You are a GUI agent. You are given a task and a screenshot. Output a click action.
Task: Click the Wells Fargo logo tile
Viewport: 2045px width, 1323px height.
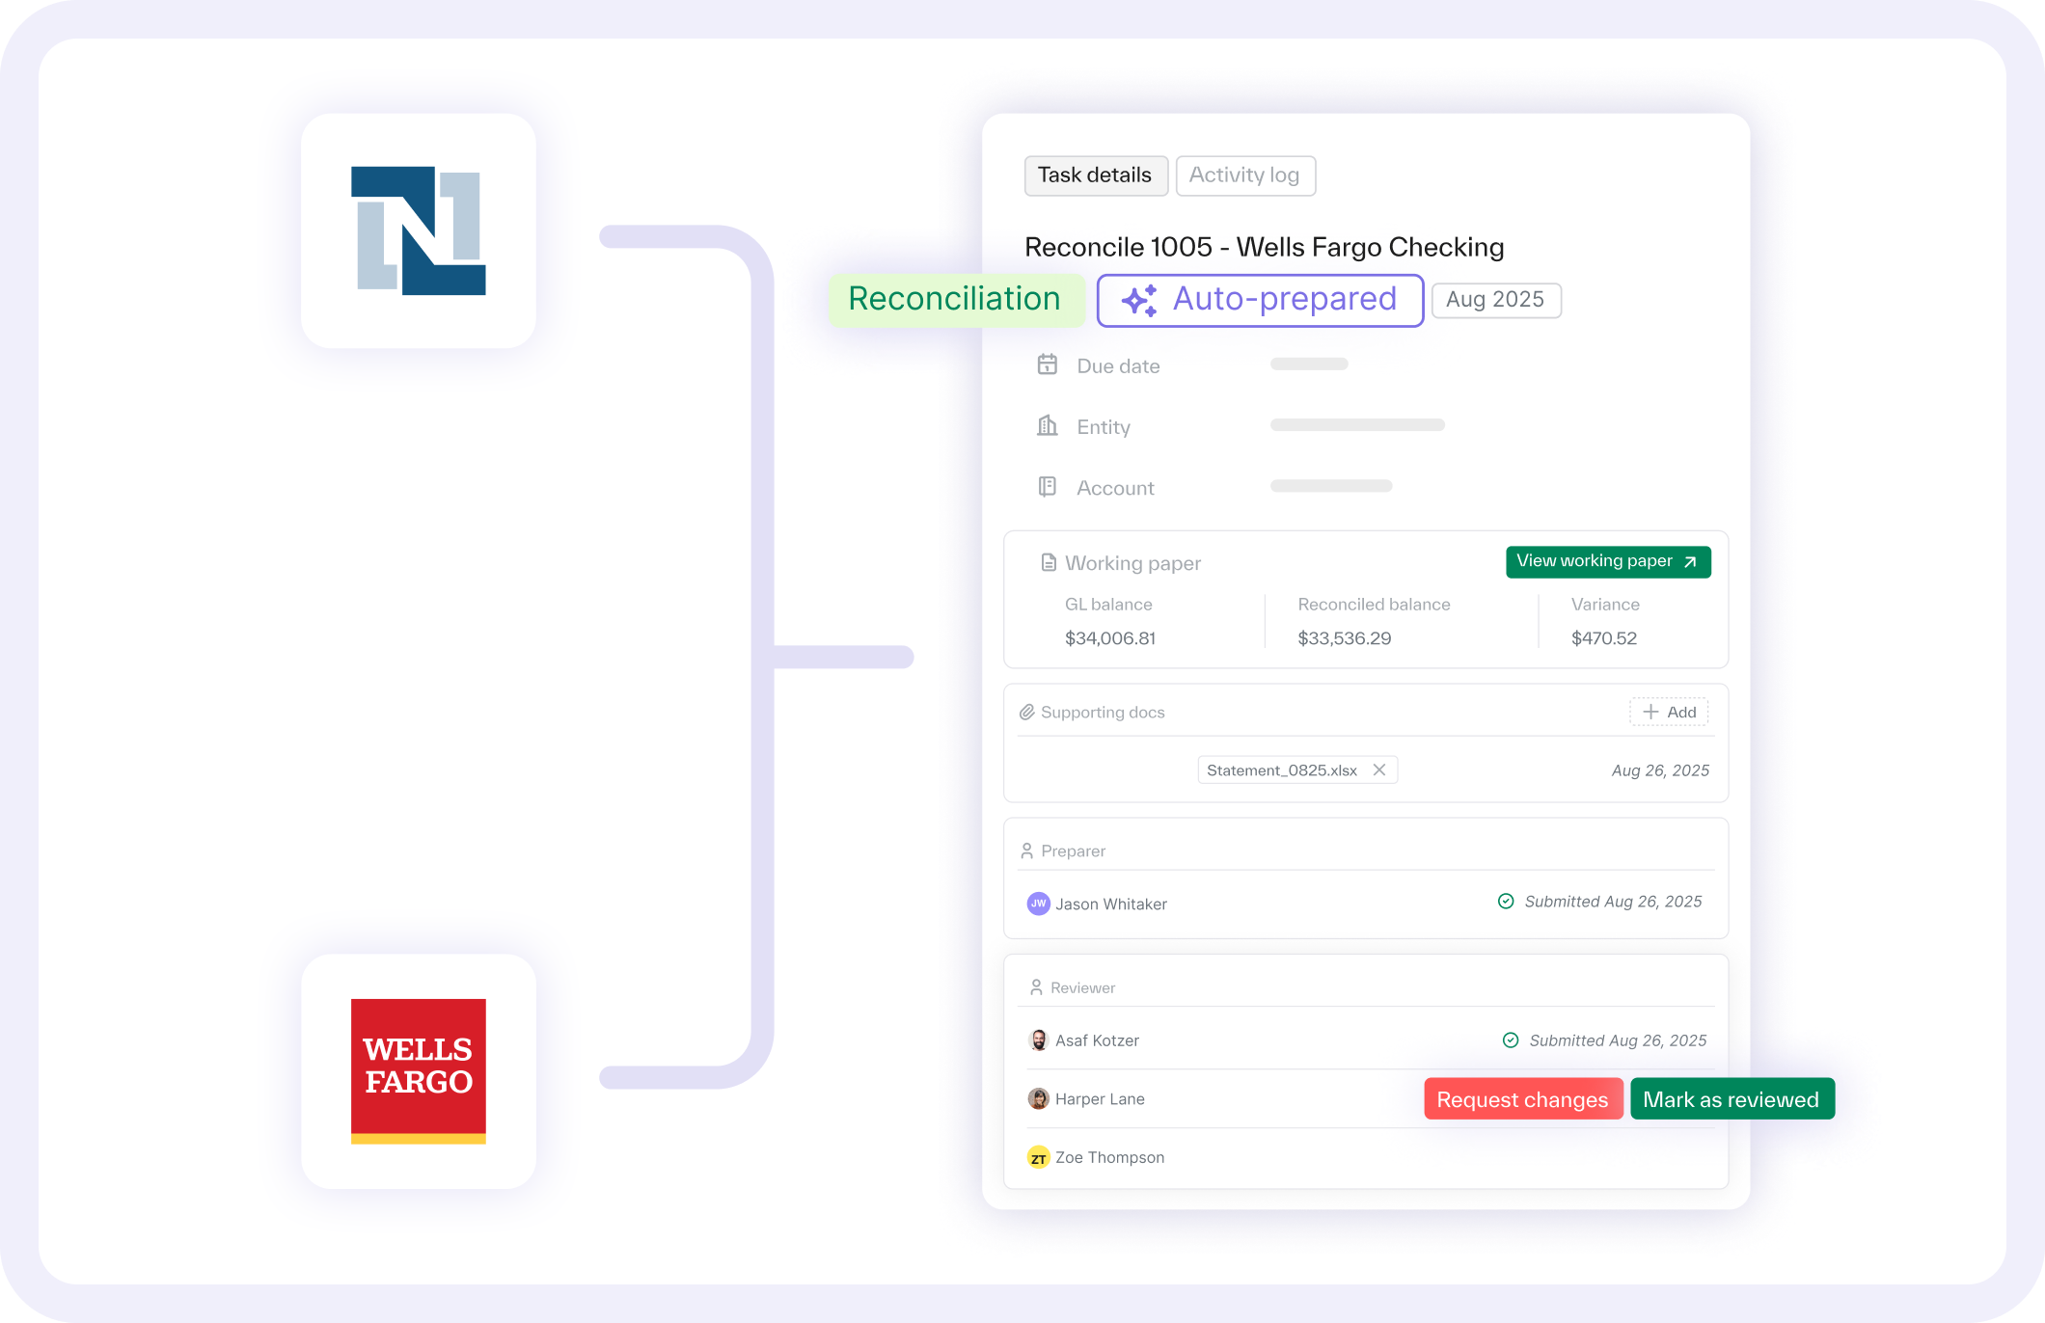pyautogui.click(x=418, y=1070)
